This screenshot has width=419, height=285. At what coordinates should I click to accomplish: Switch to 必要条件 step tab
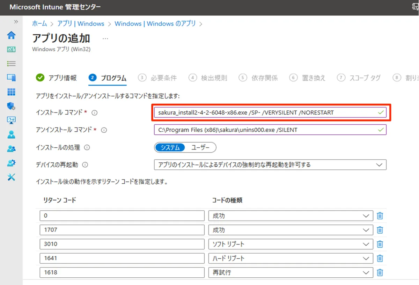tap(157, 78)
